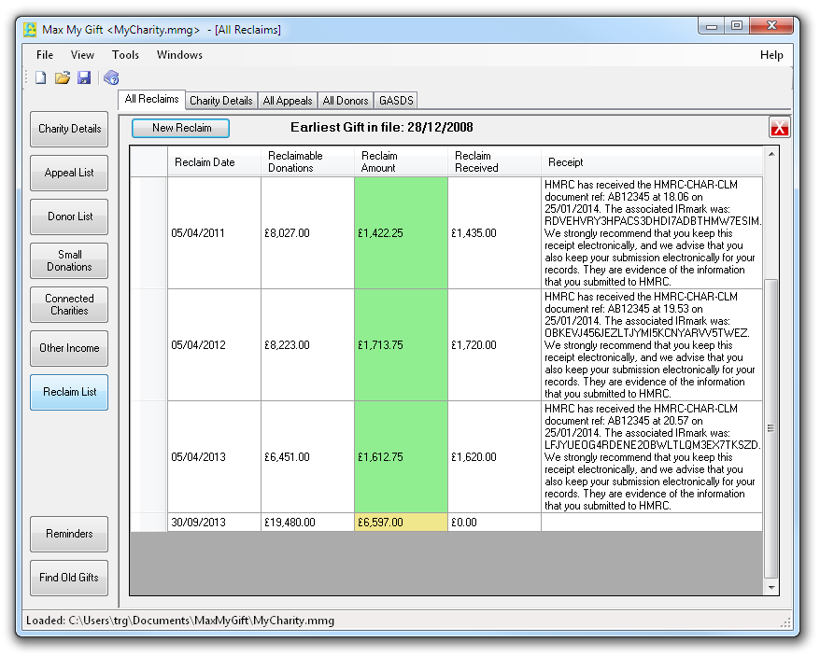Click the Receipt column header
Image resolution: width=820 pixels, height=656 pixels.
pyautogui.click(x=652, y=162)
